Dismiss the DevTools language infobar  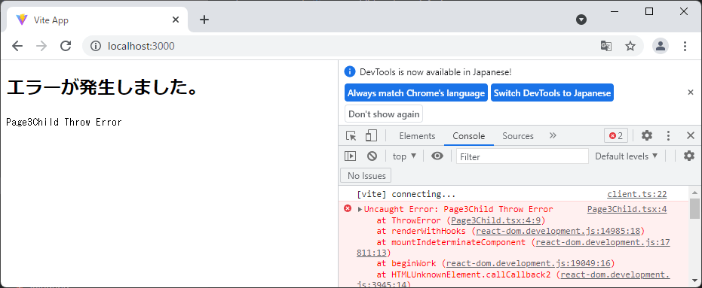(x=691, y=92)
